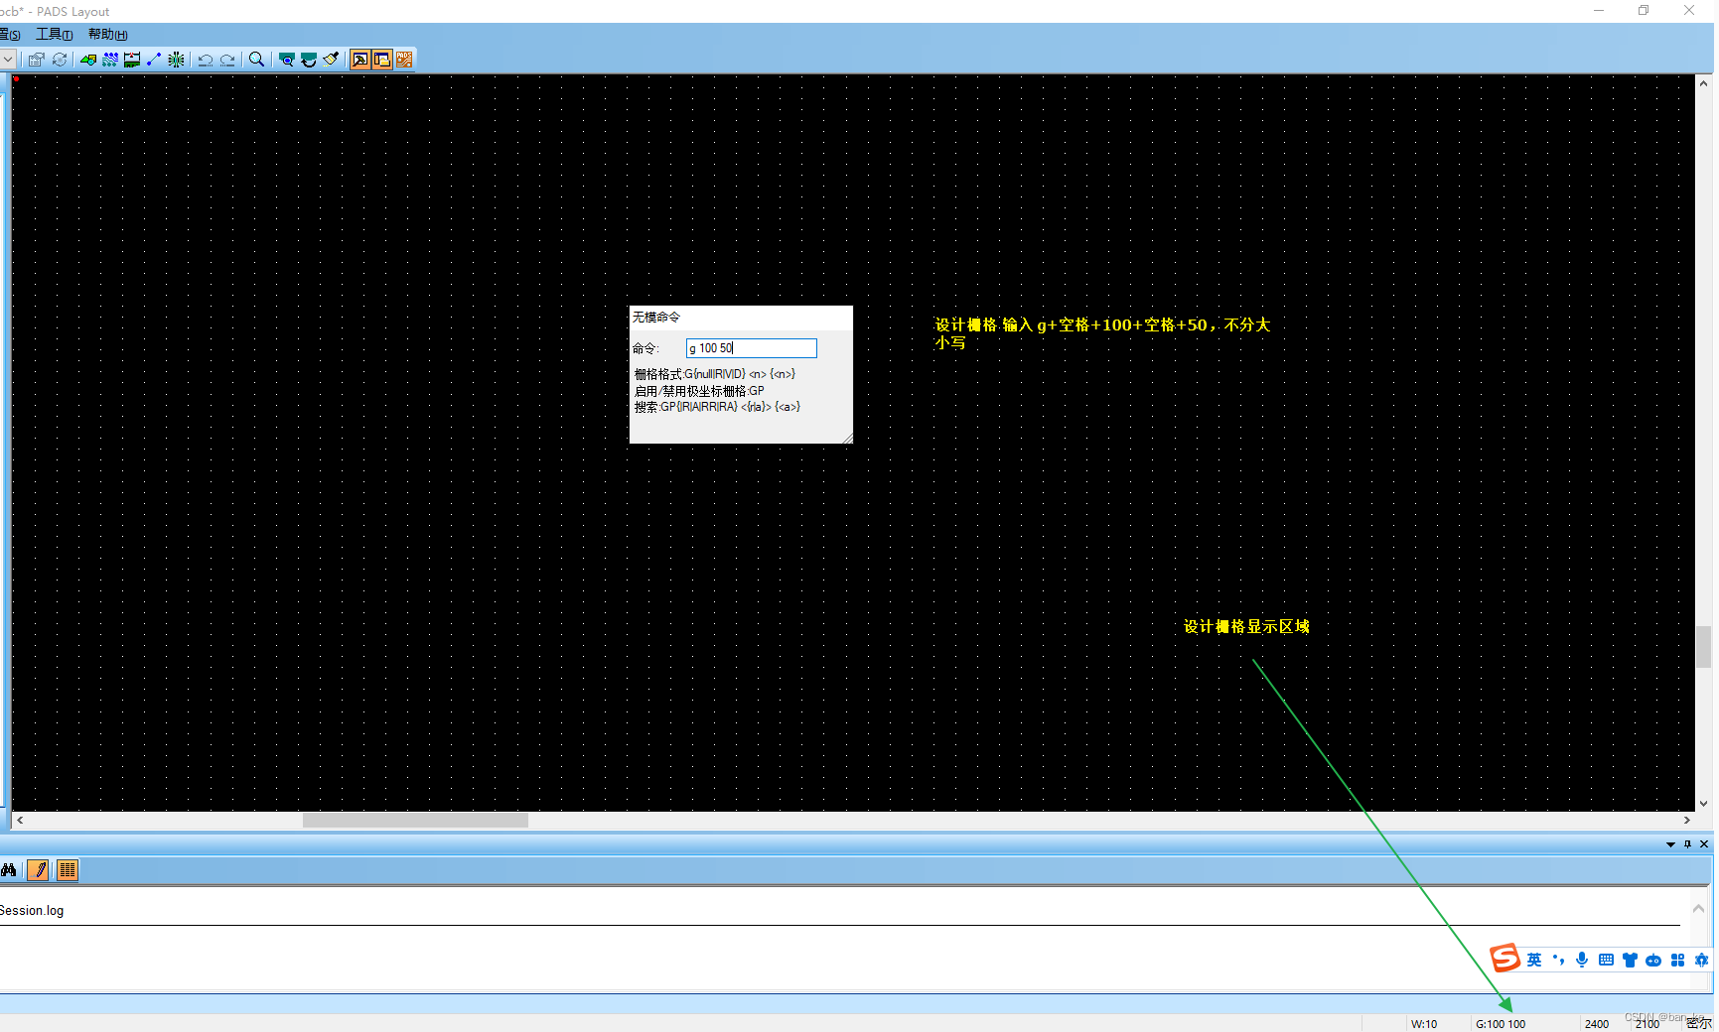Viewport: 1719px width, 1032px height.
Task: Toggle the Project Explorer icon
Action: [382, 60]
